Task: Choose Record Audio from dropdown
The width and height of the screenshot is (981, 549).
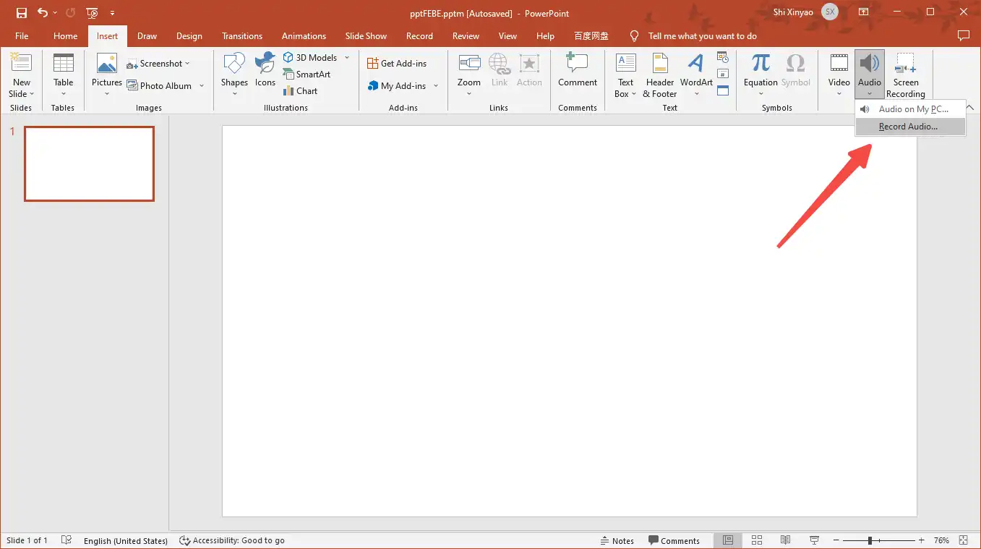Action: click(x=910, y=127)
